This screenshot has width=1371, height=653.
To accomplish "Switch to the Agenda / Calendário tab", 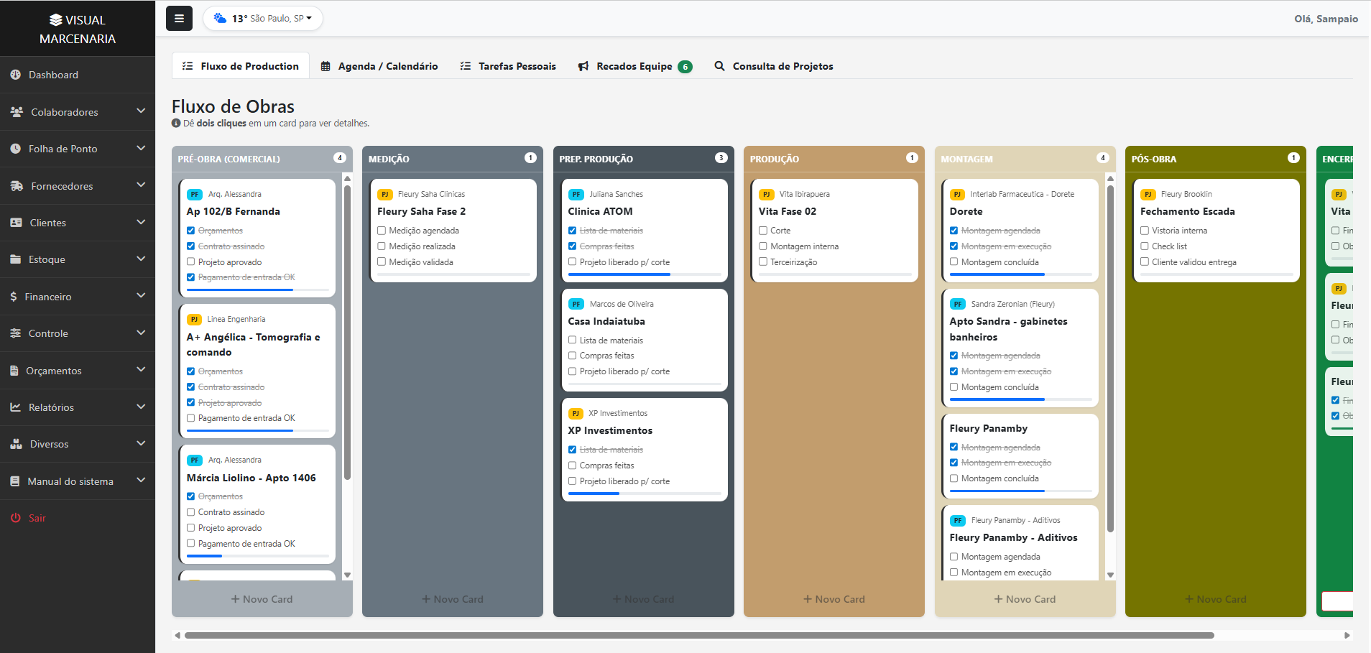I will pyautogui.click(x=379, y=66).
